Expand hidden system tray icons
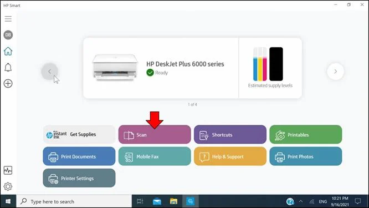The image size is (369, 208). pos(301,201)
